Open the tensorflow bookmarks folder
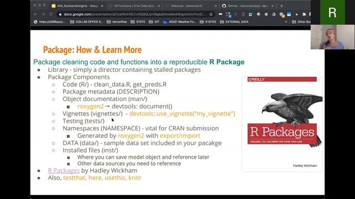The image size is (355, 199). click(117, 22)
